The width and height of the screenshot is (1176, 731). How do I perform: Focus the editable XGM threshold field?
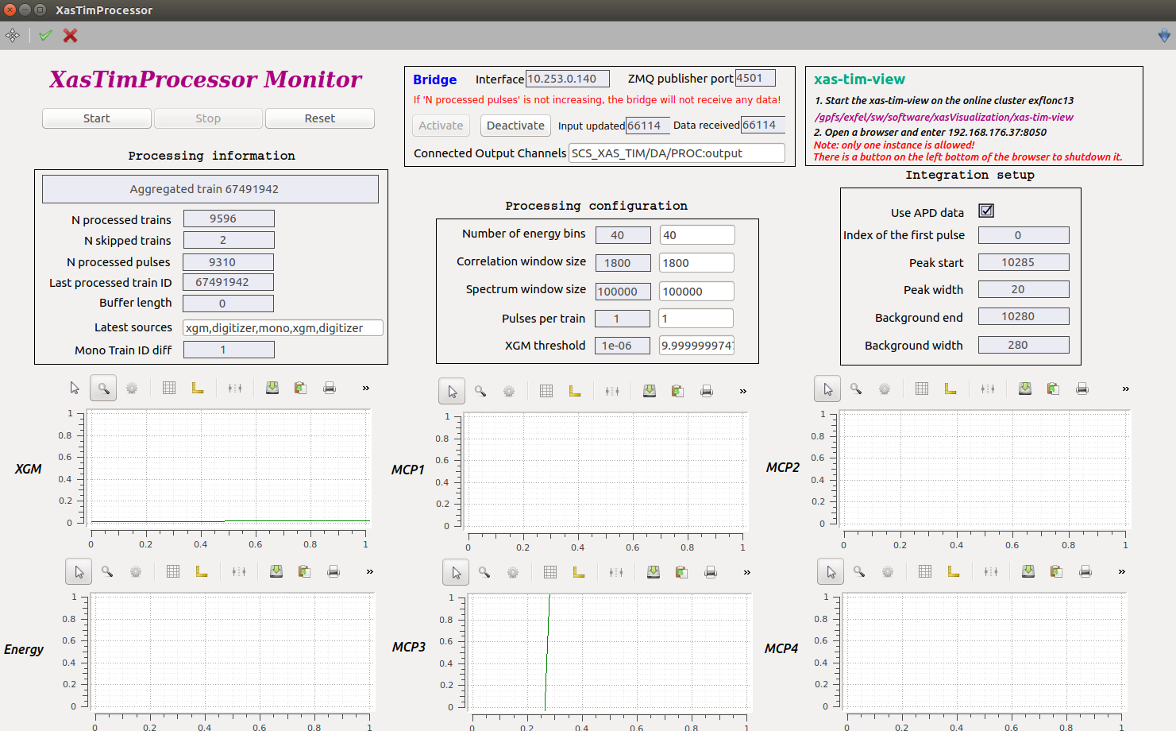(697, 345)
